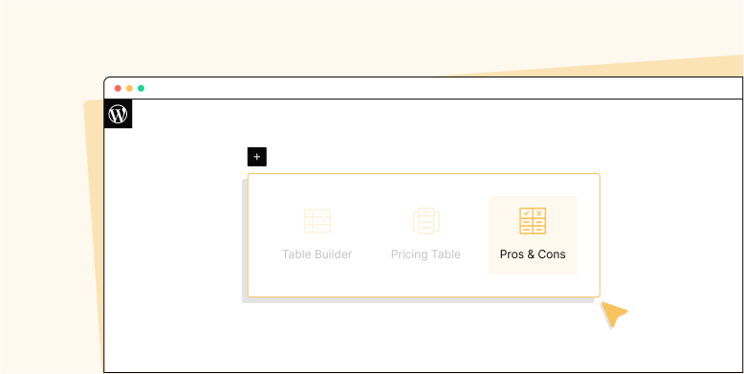Viewport: 744px width, 374px height.
Task: Select the Pricing Table label
Action: [426, 254]
